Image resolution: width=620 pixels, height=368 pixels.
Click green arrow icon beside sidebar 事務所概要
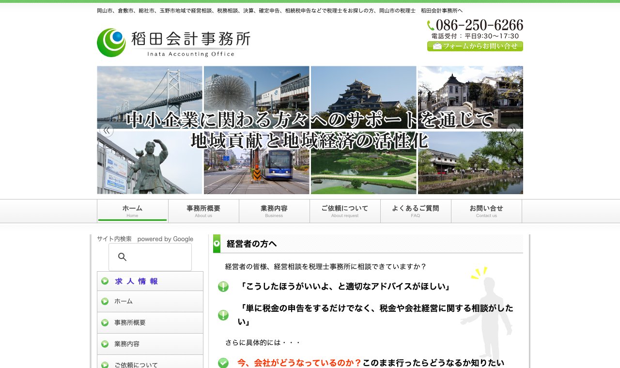point(105,322)
